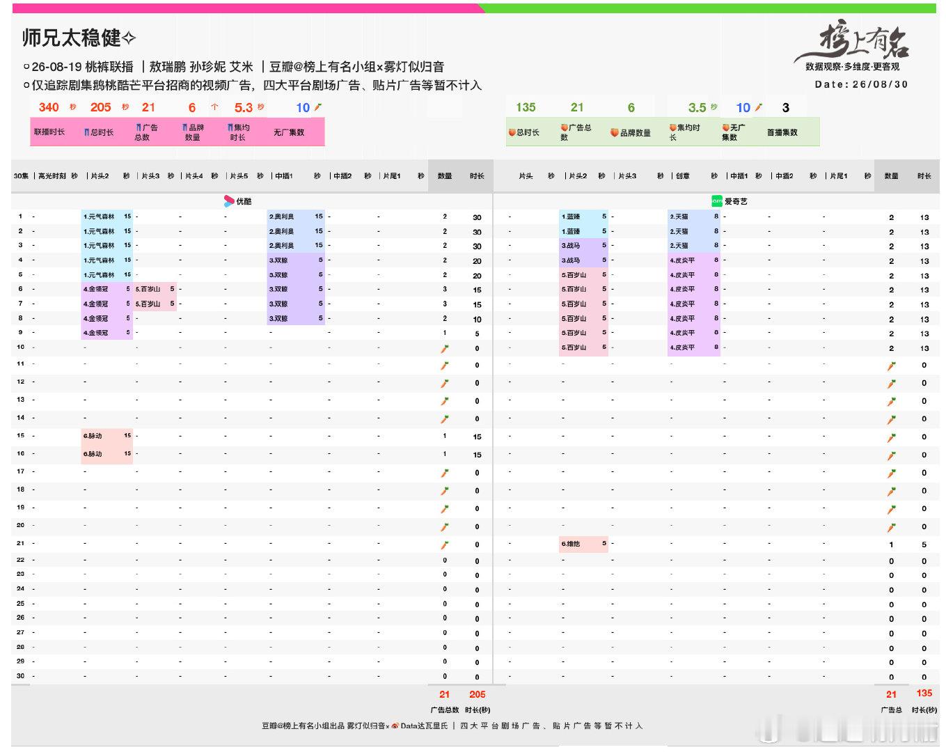This screenshot has width=946, height=752.
Task: Click the Date: 26/08/30 text
Action: (861, 84)
